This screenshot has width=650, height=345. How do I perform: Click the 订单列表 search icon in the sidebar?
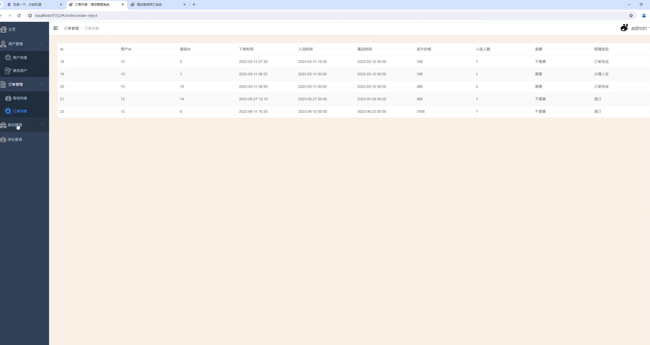(8, 111)
